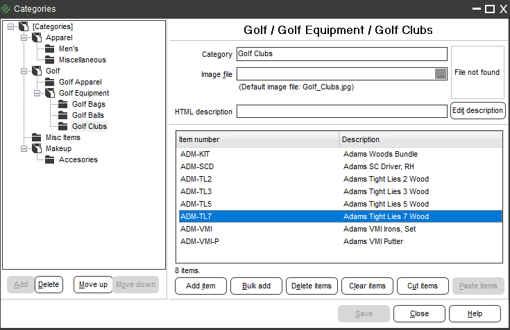The width and height of the screenshot is (510, 330).
Task: Click the Cut items button
Action: (423, 286)
